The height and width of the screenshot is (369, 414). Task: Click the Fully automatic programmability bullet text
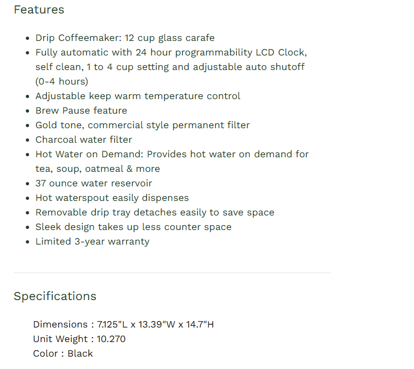171,53
